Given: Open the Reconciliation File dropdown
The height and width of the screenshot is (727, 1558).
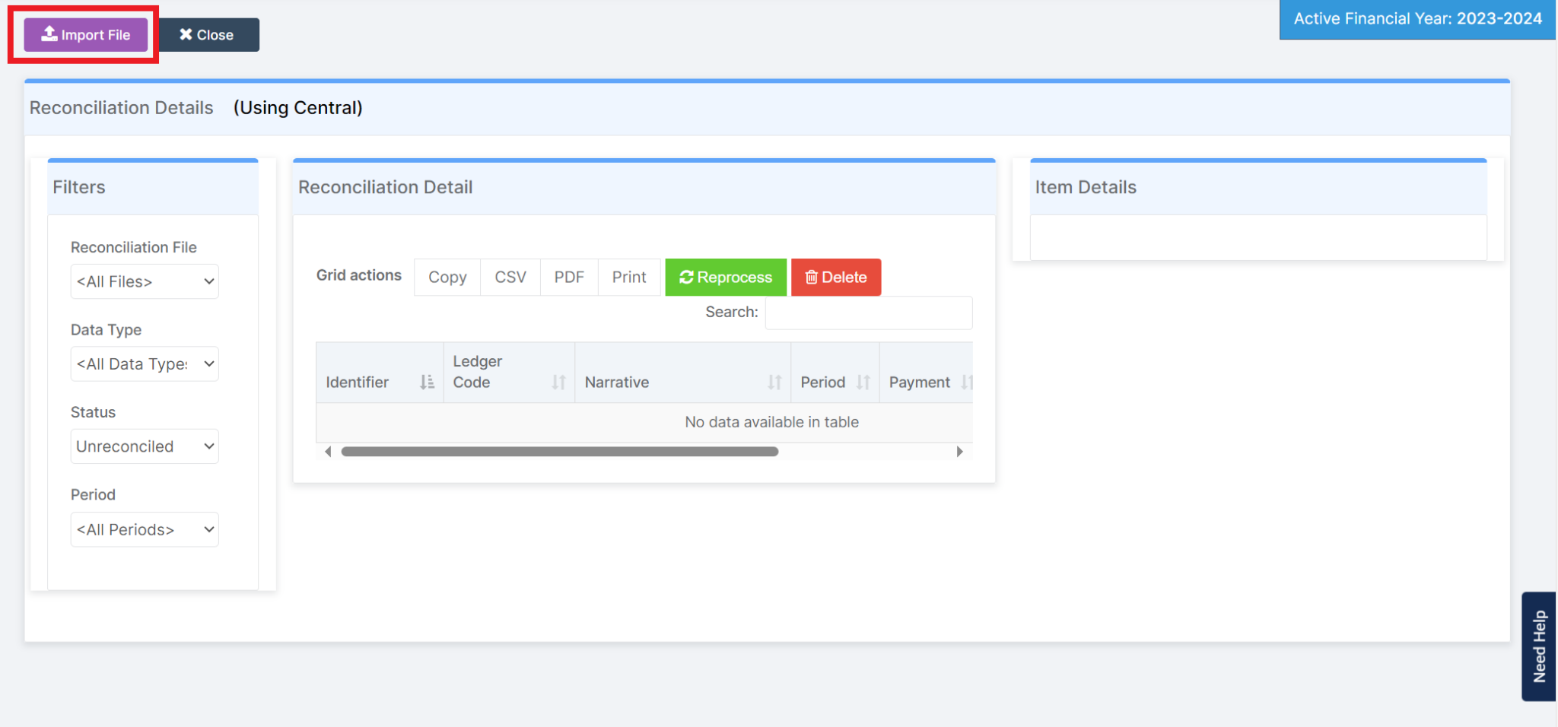Looking at the screenshot, I should pos(144,281).
